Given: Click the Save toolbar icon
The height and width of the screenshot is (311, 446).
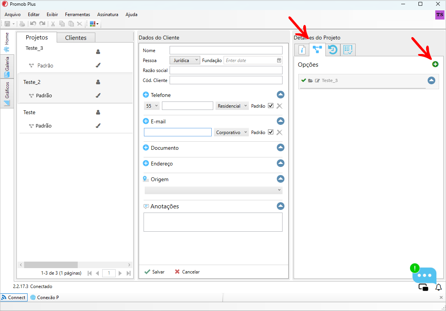Looking at the screenshot, I should 7,24.
